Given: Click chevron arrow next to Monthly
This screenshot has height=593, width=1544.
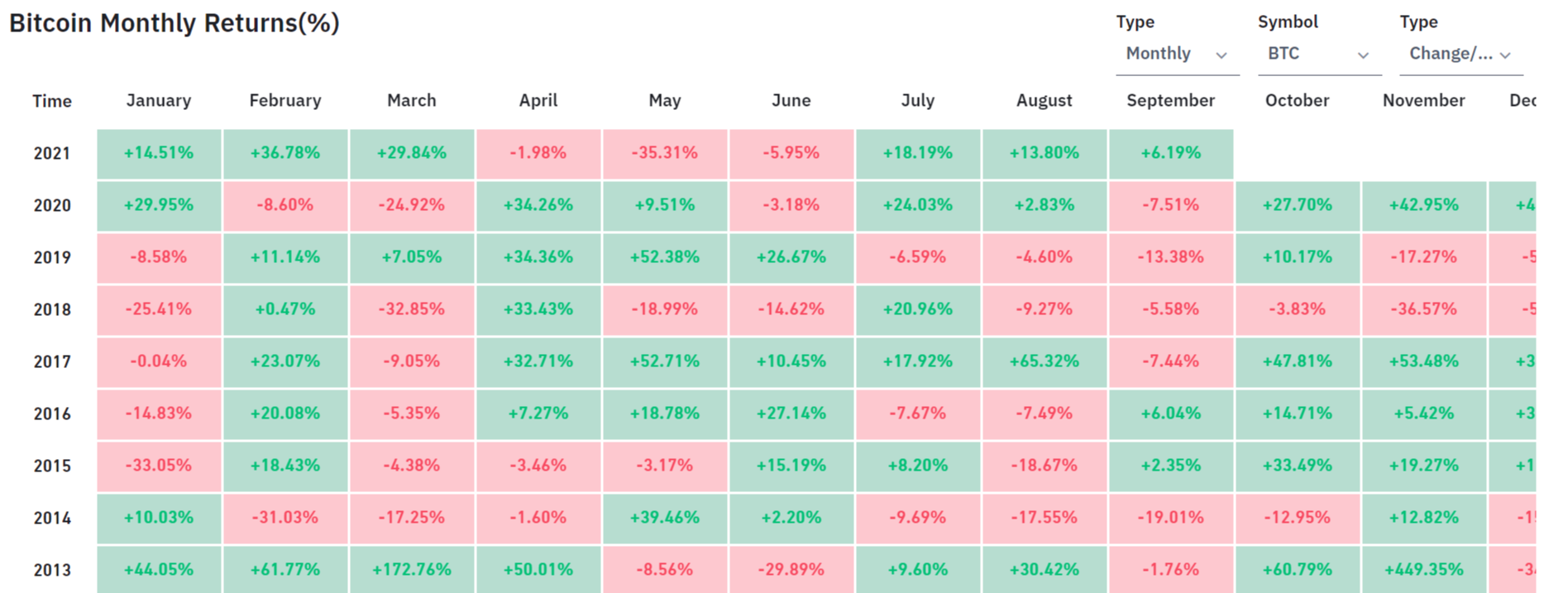Looking at the screenshot, I should 1221,55.
